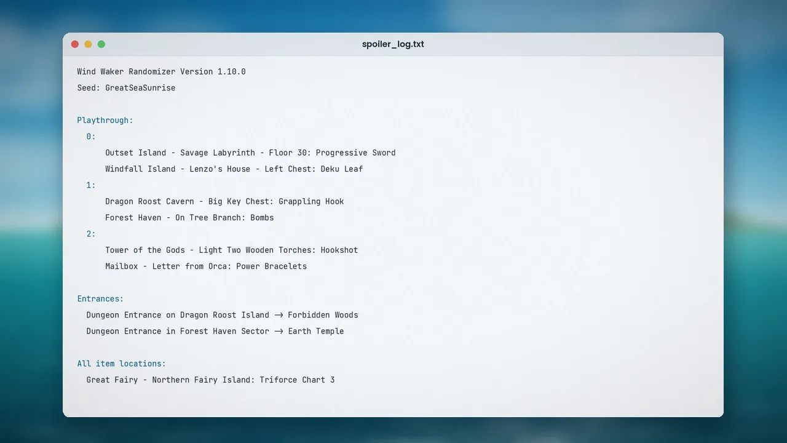Click the sphere 2: label
This screenshot has height=443, width=787.
pos(91,234)
